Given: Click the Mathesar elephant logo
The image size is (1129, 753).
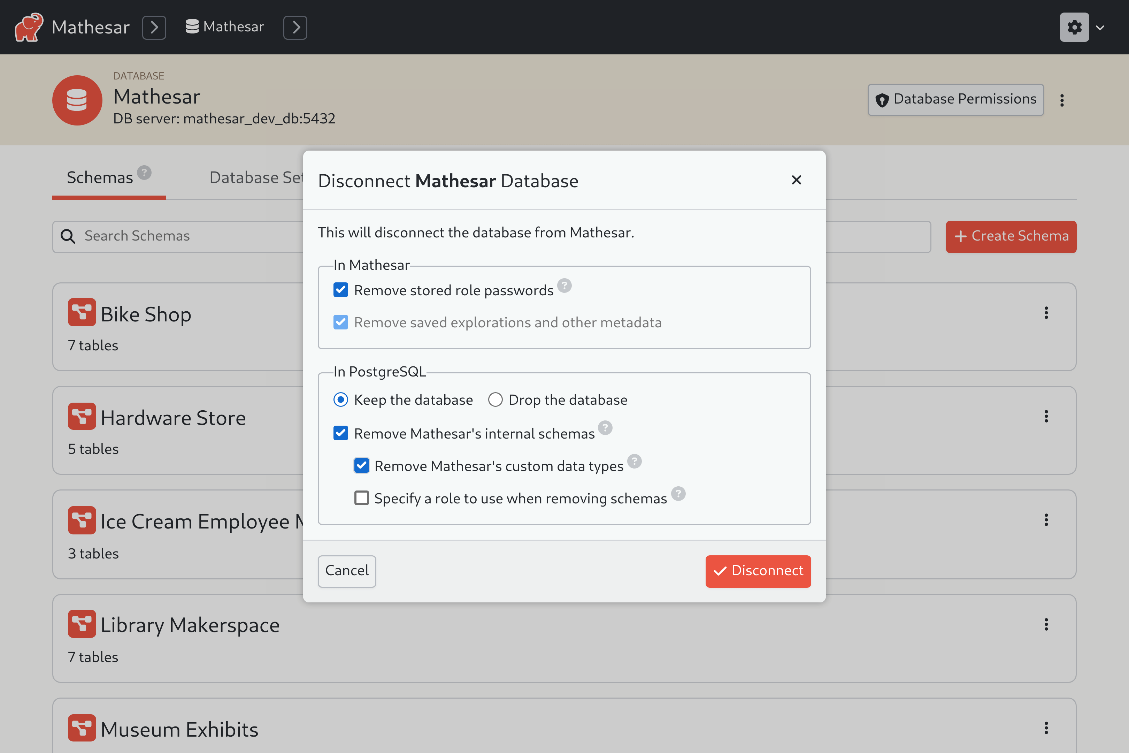Looking at the screenshot, I should point(28,27).
